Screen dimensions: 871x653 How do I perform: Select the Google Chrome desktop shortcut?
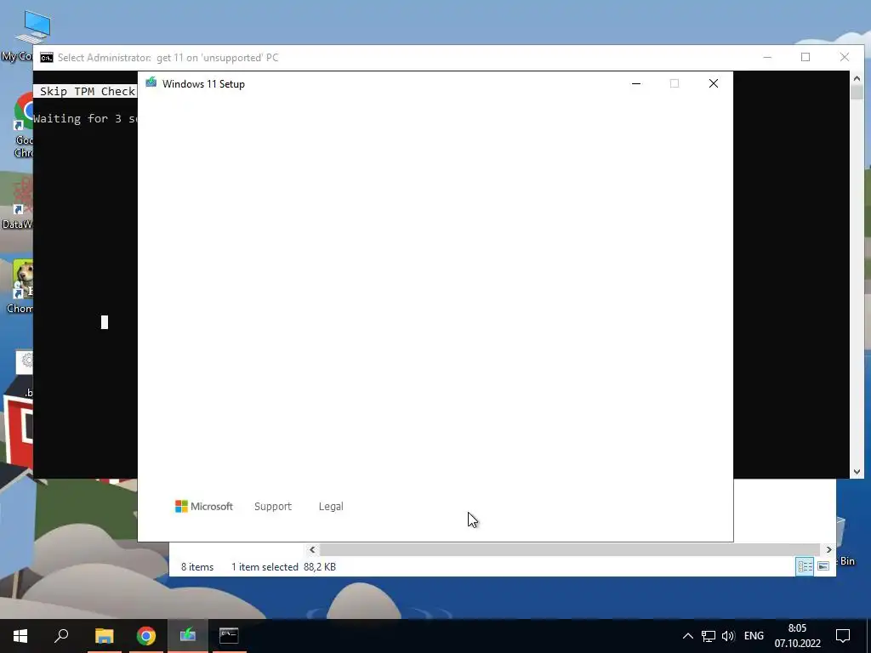23,125
